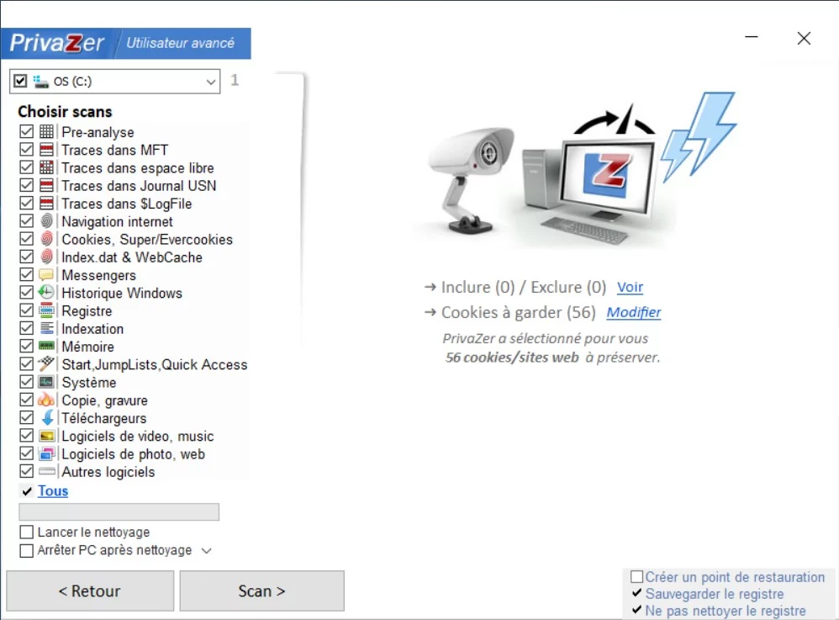The height and width of the screenshot is (620, 839).
Task: Click Modifier for cookies à garder
Action: click(x=634, y=312)
